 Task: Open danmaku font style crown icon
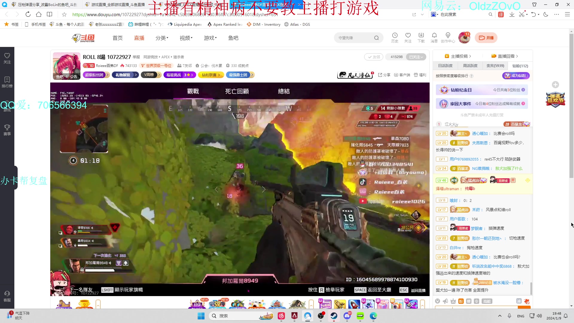(x=453, y=301)
